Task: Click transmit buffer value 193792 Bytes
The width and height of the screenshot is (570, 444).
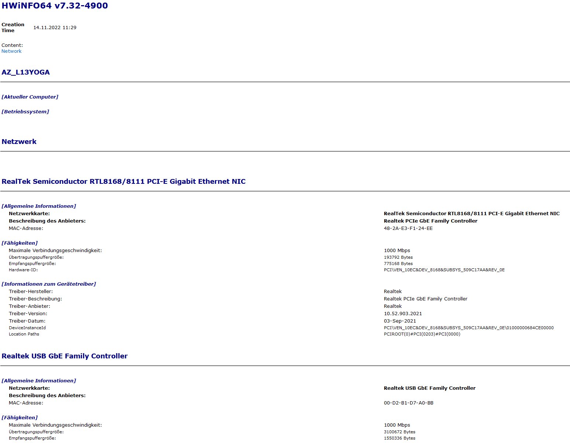Action: coord(398,258)
